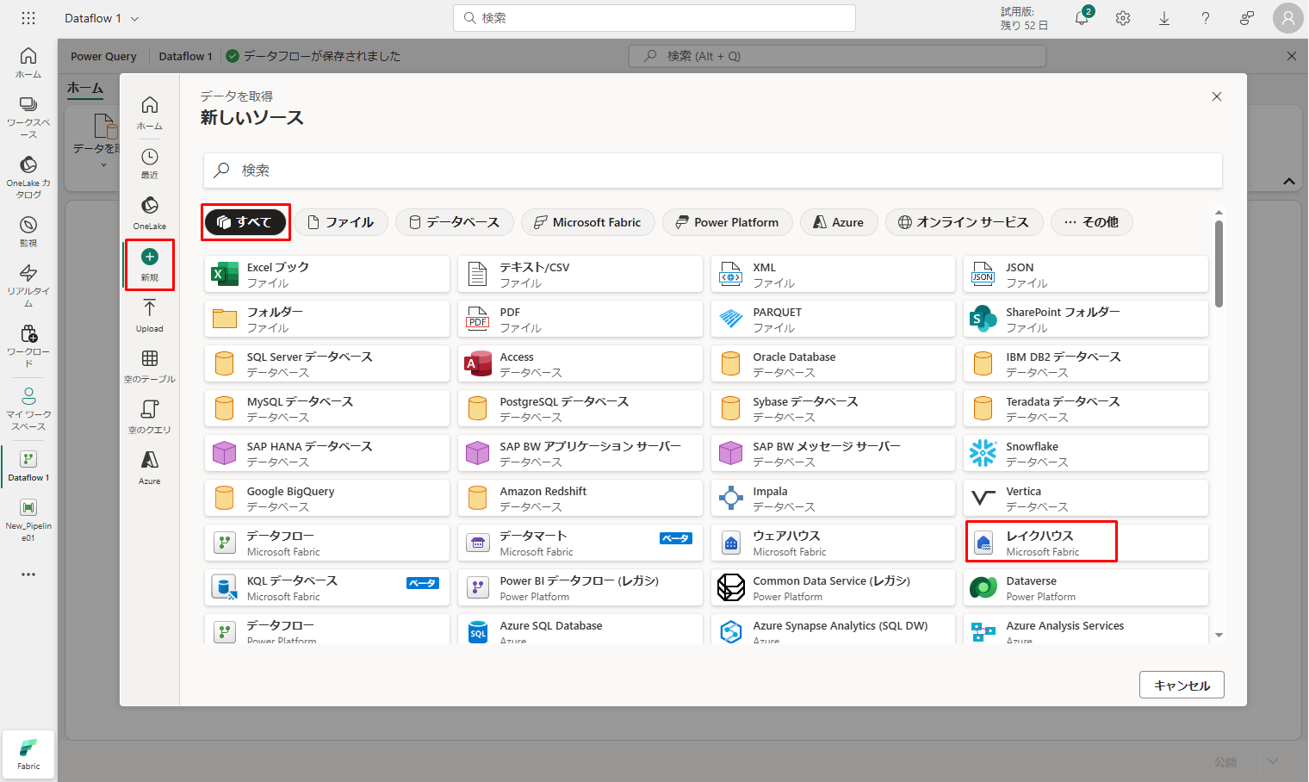Open the settings gear in header

coord(1123,18)
